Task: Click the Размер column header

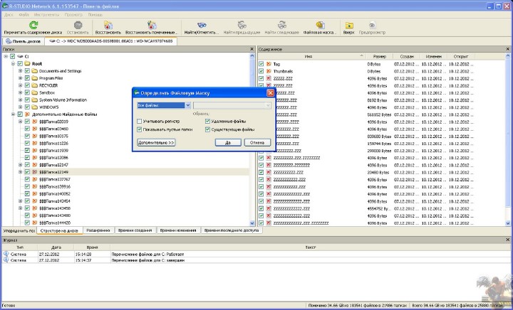Action: tap(380, 56)
